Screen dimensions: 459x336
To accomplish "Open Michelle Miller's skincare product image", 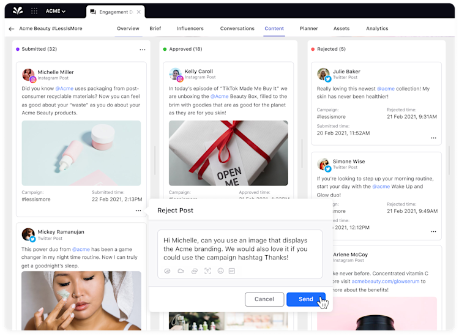I will click(81, 153).
